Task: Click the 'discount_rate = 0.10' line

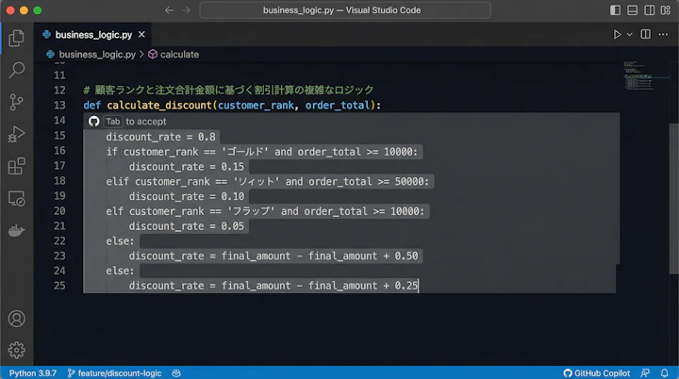Action: (x=187, y=196)
